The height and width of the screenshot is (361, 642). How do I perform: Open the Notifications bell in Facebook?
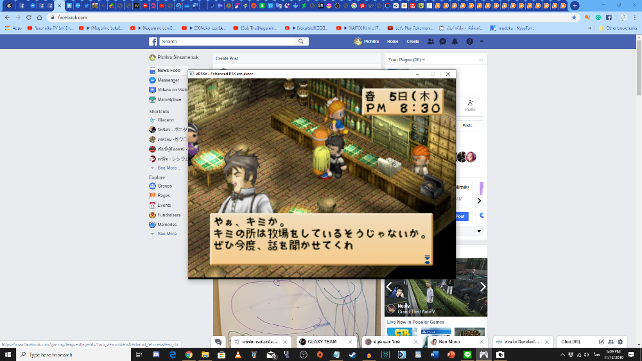(x=455, y=41)
